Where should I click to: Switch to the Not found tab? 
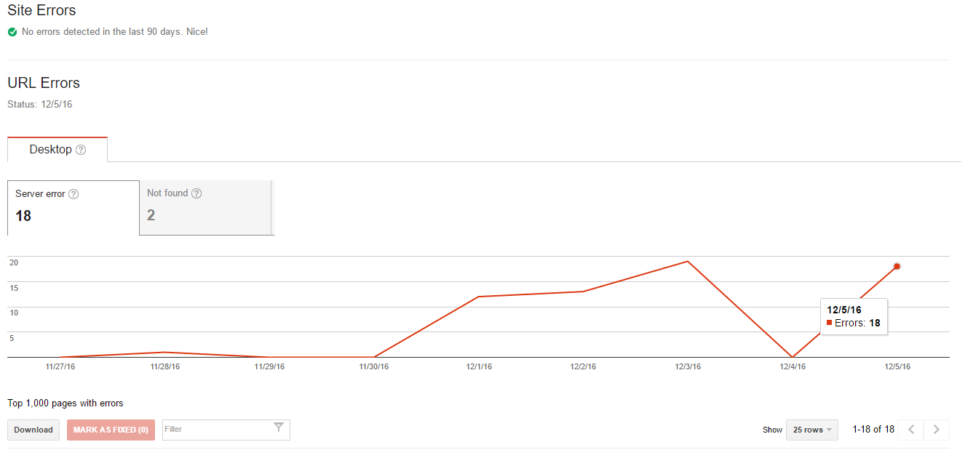coord(206,208)
